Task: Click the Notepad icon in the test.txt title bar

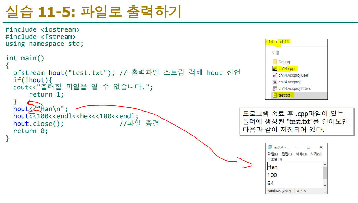Action: pos(270,147)
